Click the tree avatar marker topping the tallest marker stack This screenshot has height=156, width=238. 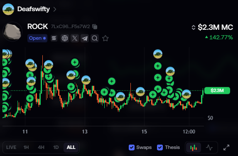click(158, 54)
